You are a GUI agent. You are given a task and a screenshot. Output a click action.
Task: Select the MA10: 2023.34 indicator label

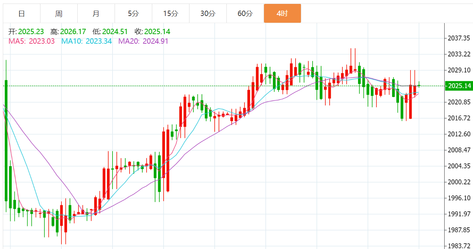coord(87,41)
